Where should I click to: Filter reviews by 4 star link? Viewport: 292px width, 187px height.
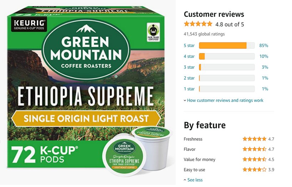[189, 56]
